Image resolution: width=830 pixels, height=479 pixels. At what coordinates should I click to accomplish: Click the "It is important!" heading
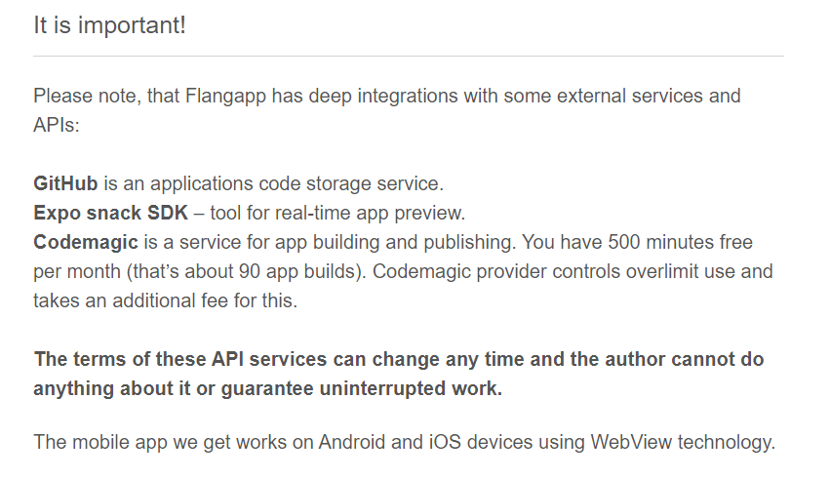click(x=109, y=24)
